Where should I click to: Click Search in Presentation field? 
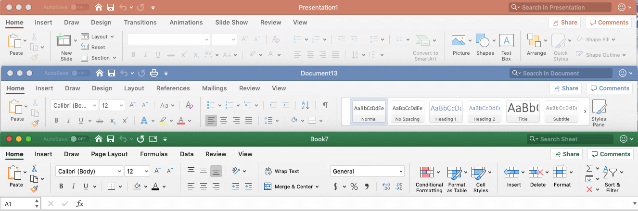(x=561, y=8)
